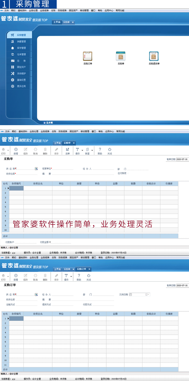Click 制单日期 field in 采购单 window
The height and width of the screenshot is (381, 189).
pos(182,159)
